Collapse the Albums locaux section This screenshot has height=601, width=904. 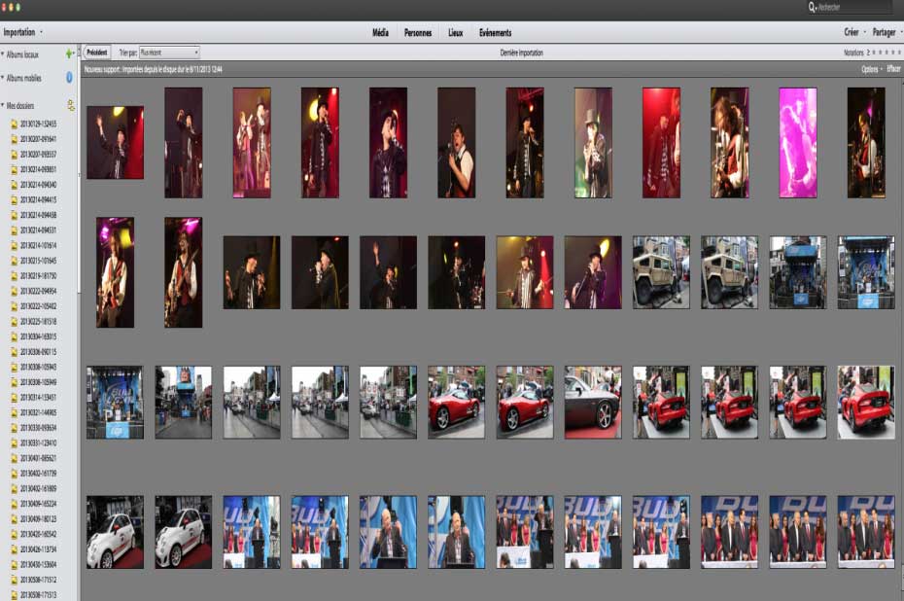[3, 53]
